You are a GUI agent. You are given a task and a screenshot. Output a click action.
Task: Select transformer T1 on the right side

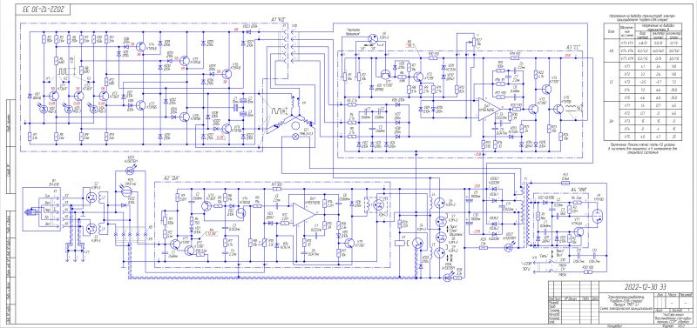(x=525, y=215)
